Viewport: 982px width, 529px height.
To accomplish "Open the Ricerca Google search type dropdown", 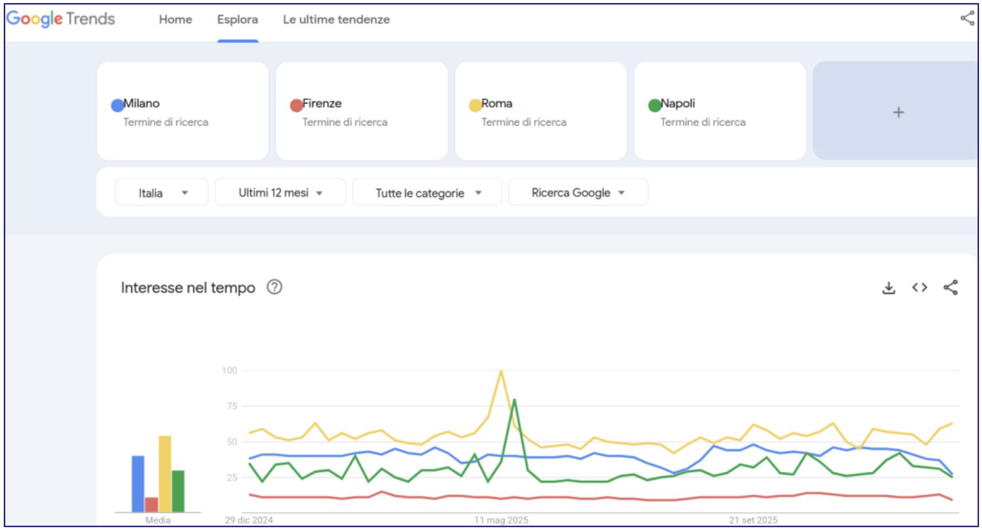I will (578, 193).
